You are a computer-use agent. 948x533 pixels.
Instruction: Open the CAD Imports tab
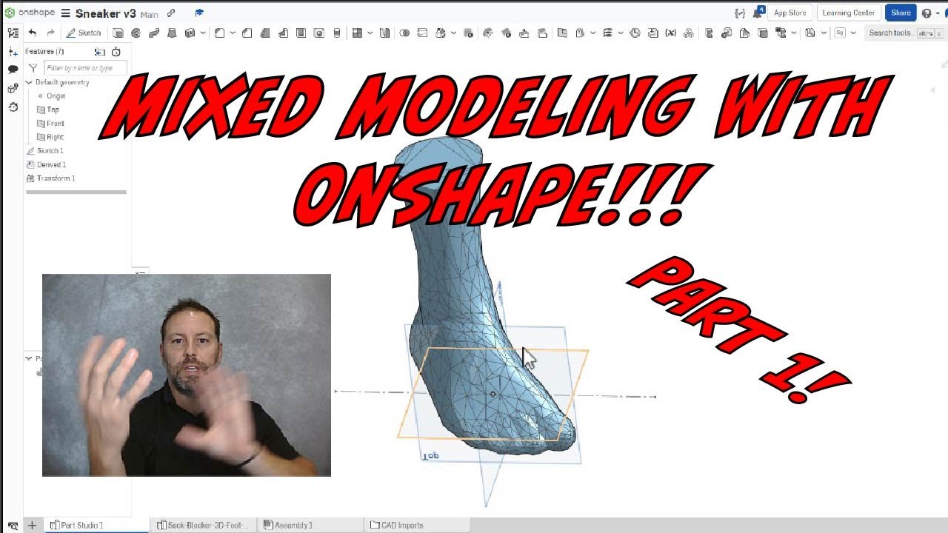tap(402, 525)
